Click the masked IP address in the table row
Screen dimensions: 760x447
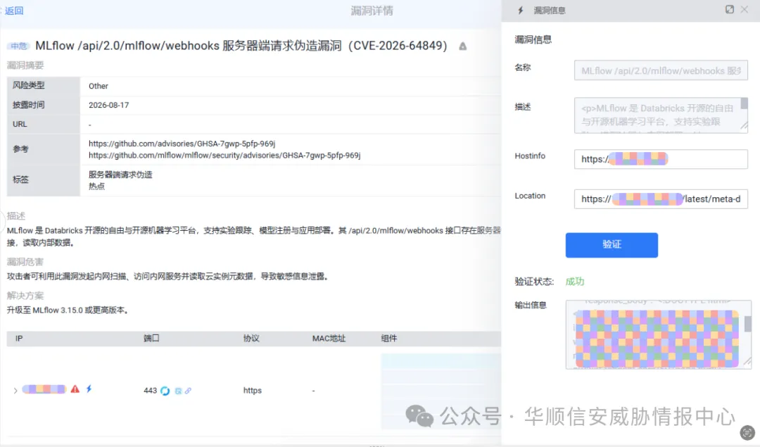coord(44,389)
